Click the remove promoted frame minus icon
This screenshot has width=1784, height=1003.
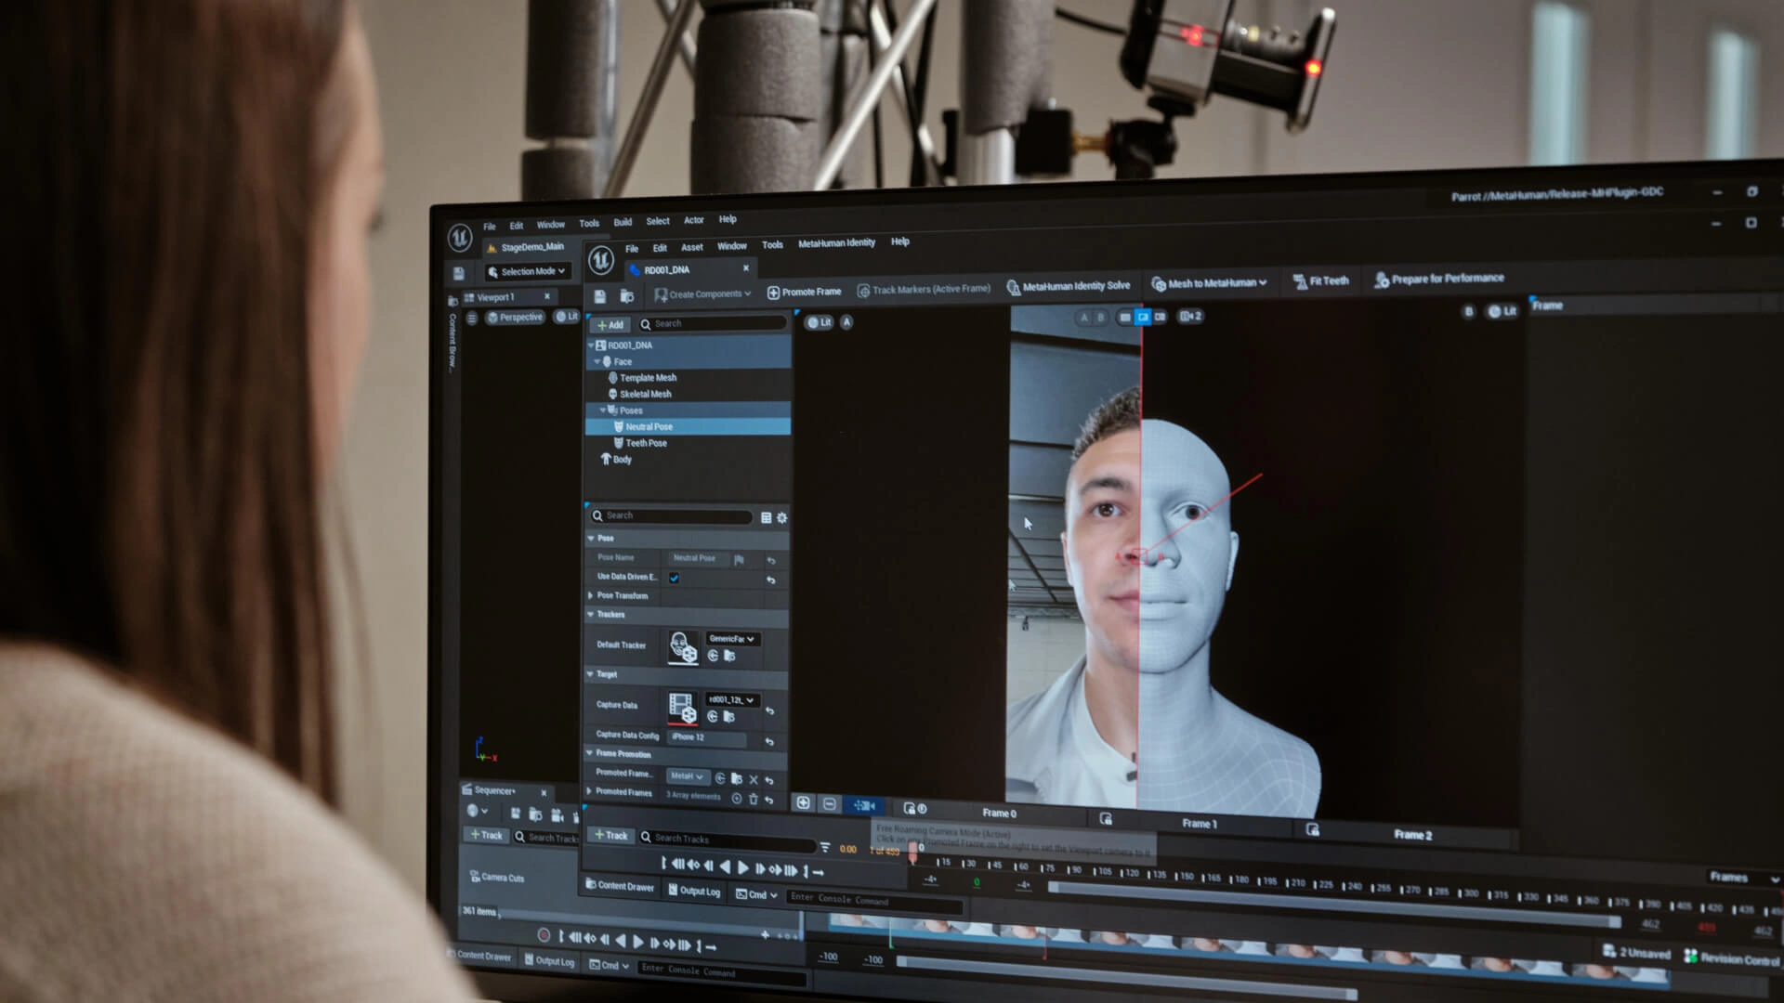(x=830, y=804)
